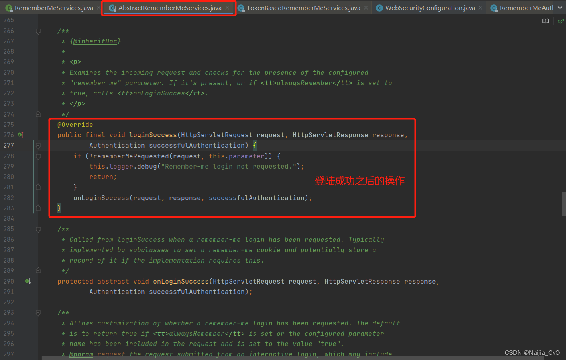Image resolution: width=566 pixels, height=360 pixels.
Task: Expand the hidden editor tabs dropdown chevron
Action: coord(560,8)
